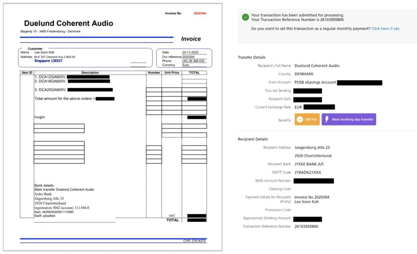Select payment detail 'Invoice No 2020304'
The image size is (417, 254).
coord(312,197)
